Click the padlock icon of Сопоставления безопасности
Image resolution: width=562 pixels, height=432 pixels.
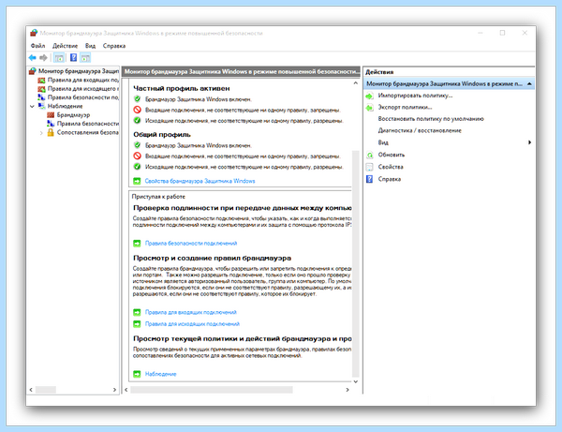(51, 132)
